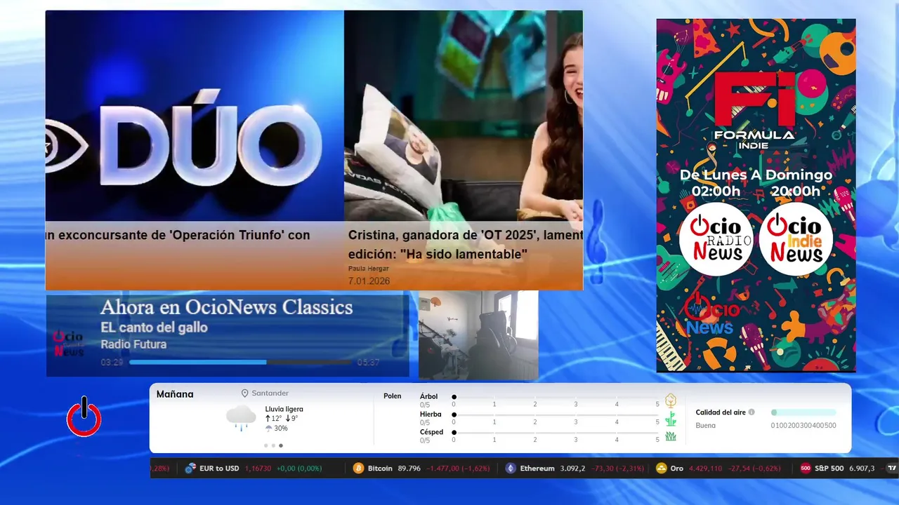899x505 pixels.
Task: Click the Ahora en OcioNews Classics heading
Action: 226,307
